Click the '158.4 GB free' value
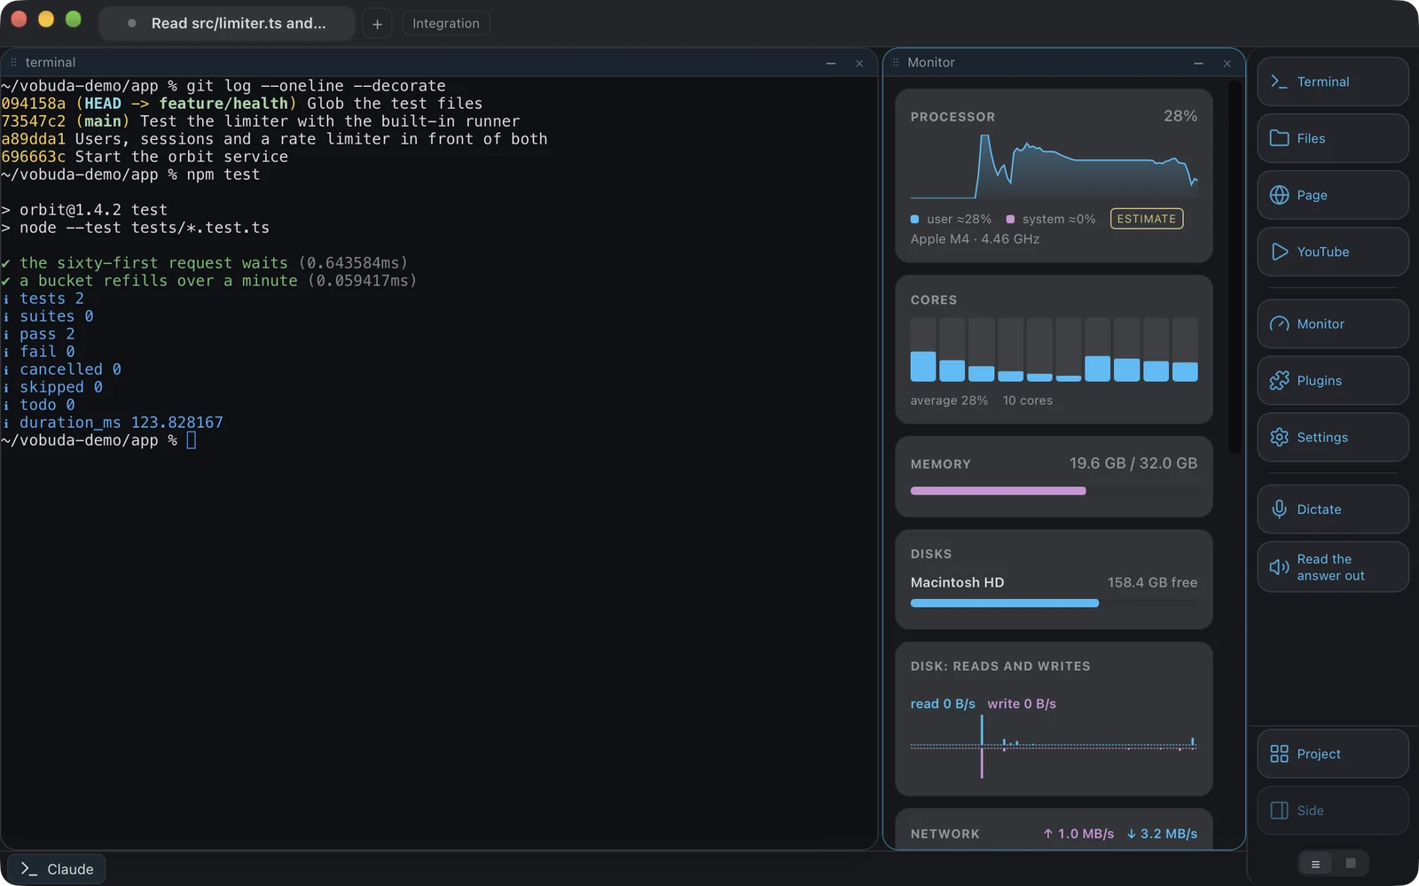 point(1152,582)
